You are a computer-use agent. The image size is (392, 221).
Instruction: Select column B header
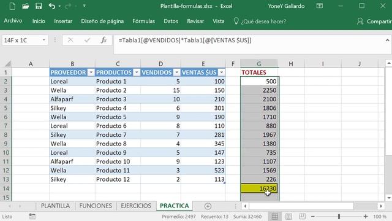click(x=72, y=64)
